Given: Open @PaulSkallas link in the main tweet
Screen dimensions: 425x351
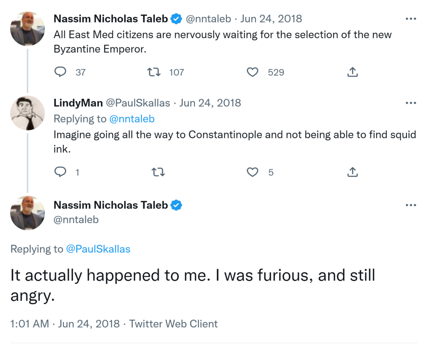Looking at the screenshot, I should [x=98, y=249].
